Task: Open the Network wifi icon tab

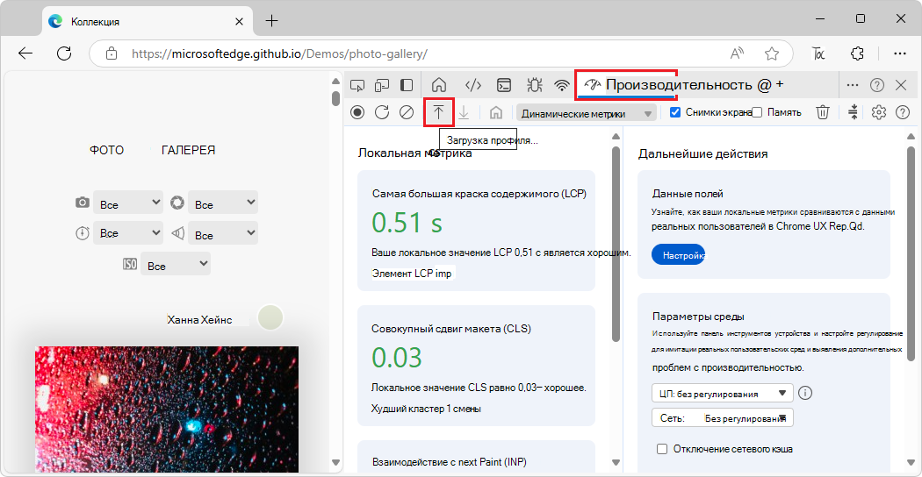Action: 563,86
